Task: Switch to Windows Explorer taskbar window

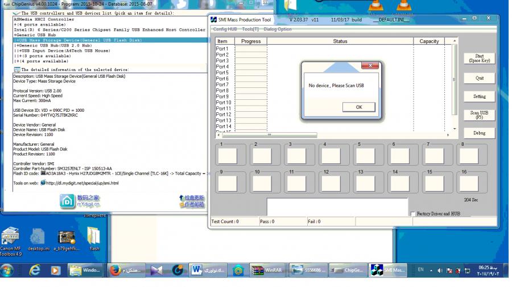Action: coord(85,270)
